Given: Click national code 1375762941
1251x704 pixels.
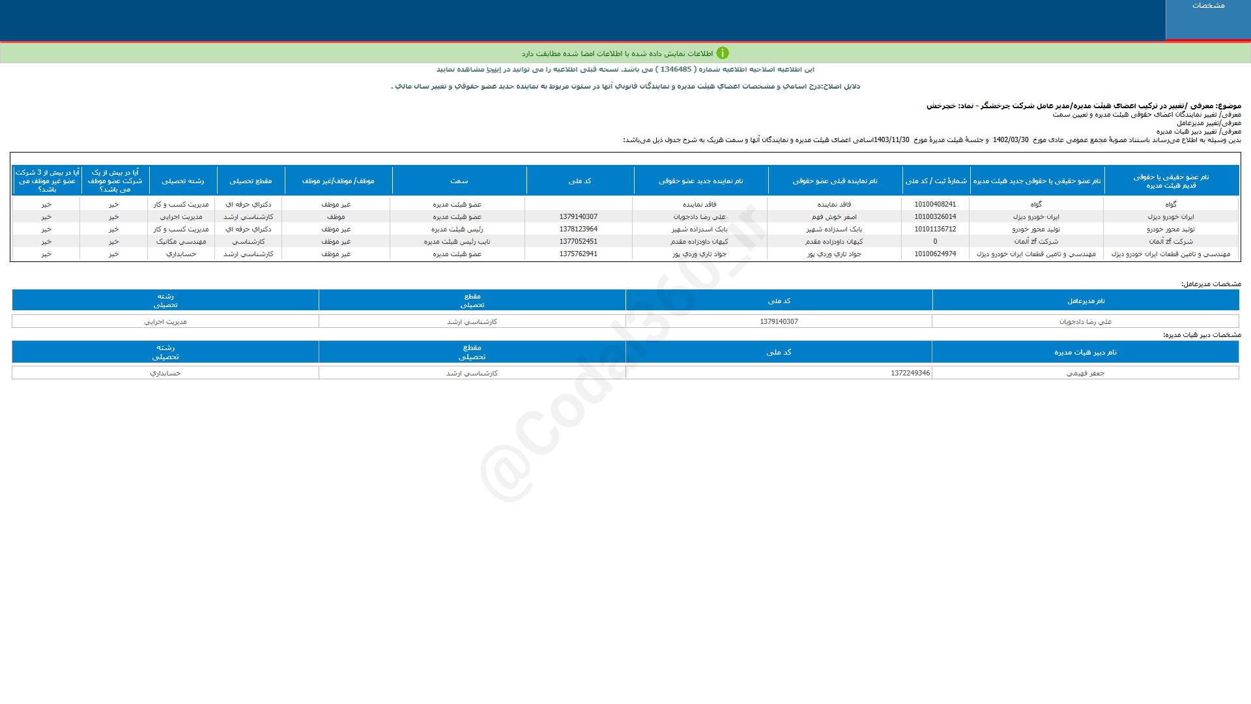Looking at the screenshot, I should pyautogui.click(x=578, y=254).
